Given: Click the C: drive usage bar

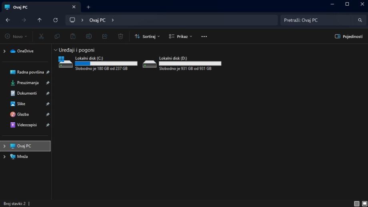Looking at the screenshot, I should 106,64.
